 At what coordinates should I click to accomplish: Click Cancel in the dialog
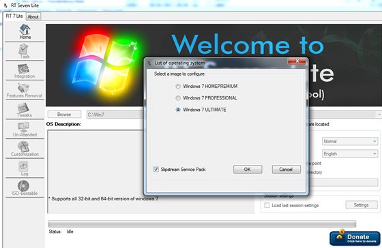pyautogui.click(x=286, y=170)
